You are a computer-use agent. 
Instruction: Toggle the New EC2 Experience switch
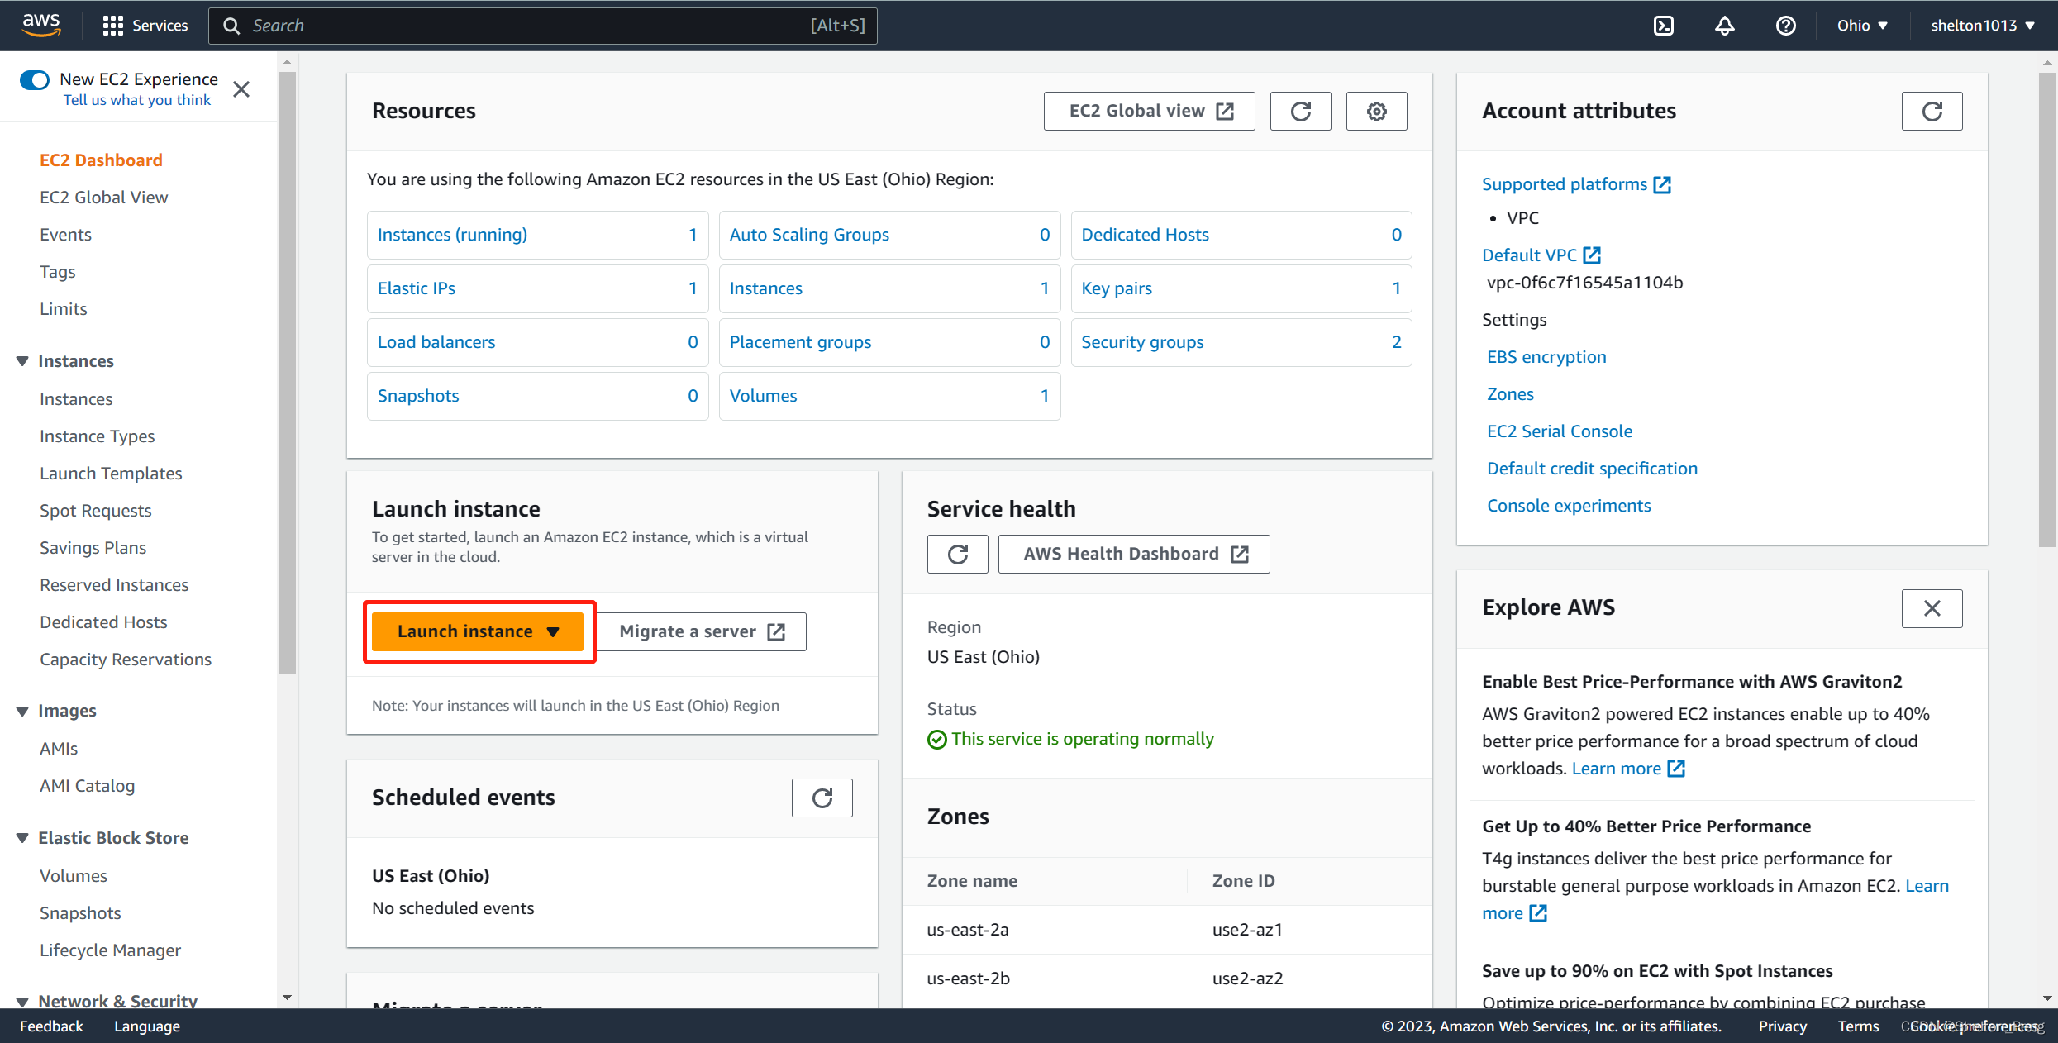(35, 80)
